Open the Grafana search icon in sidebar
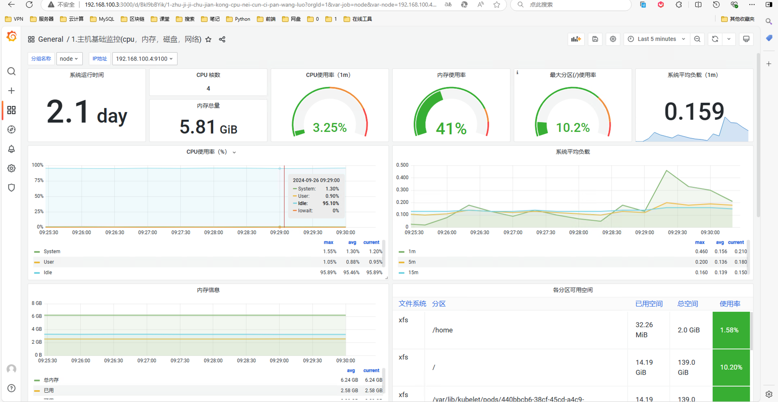The image size is (778, 402). [x=11, y=72]
